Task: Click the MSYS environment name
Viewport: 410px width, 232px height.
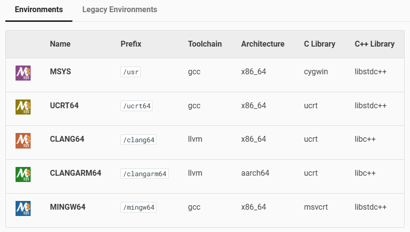Action: tap(60, 72)
